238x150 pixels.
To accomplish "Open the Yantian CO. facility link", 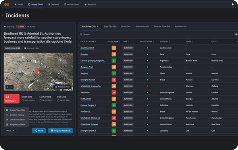I will click(x=85, y=112).
